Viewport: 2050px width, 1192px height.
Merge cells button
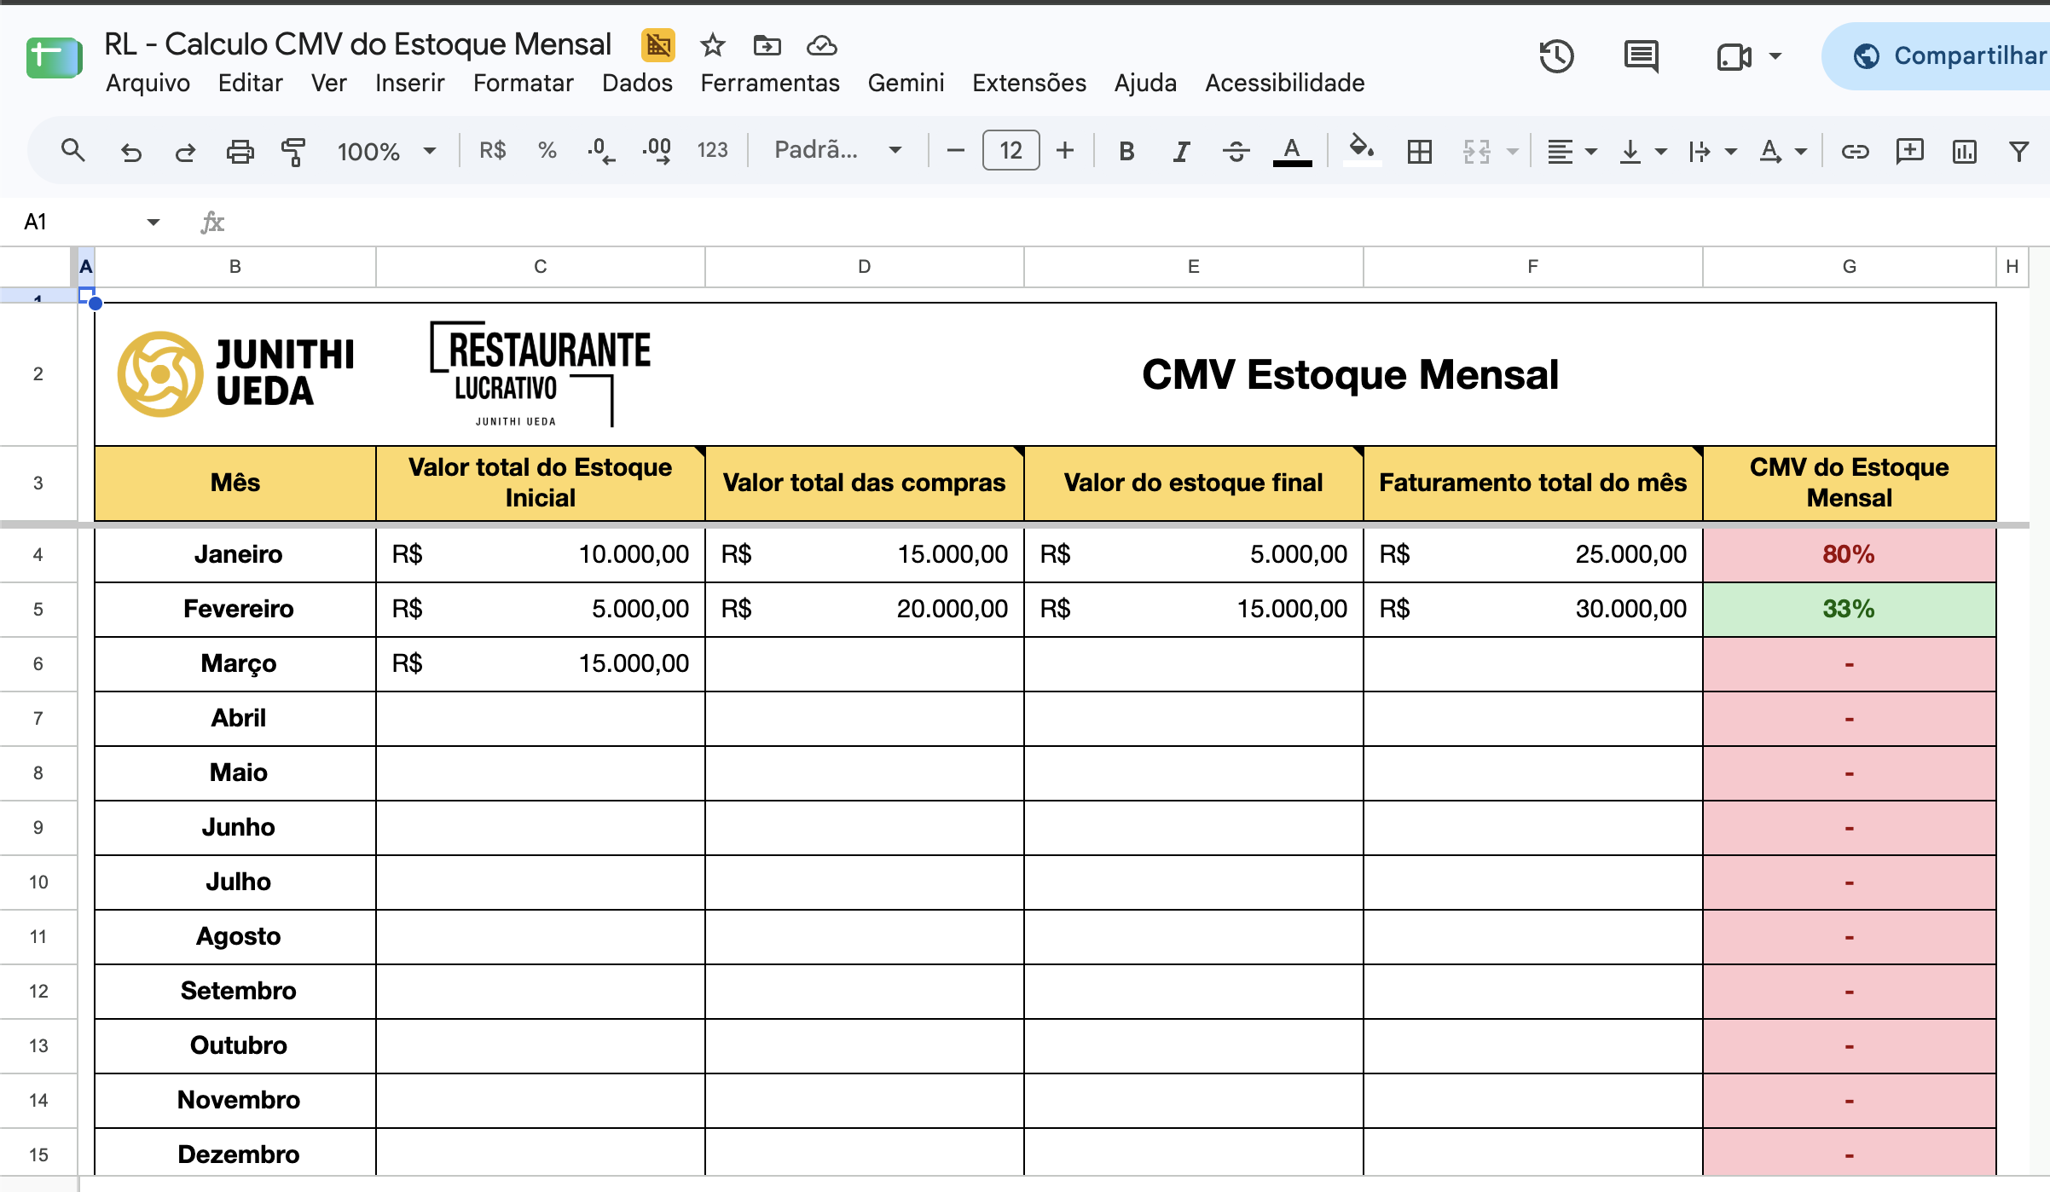[x=1476, y=151]
